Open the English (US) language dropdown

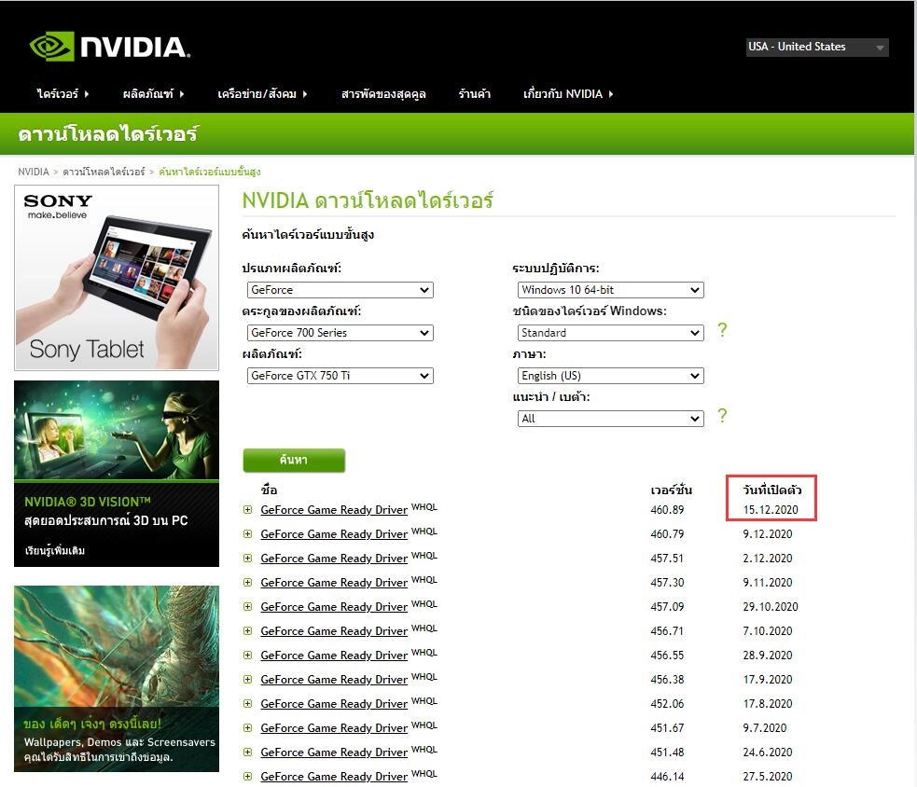tap(610, 376)
